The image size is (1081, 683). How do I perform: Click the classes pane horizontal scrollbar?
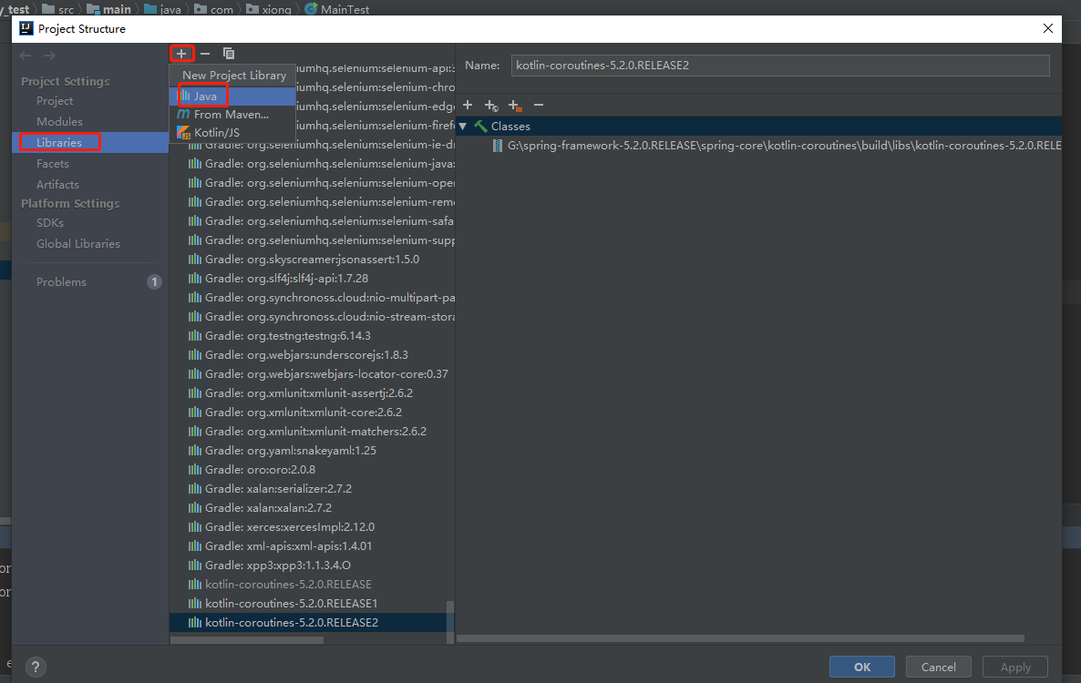740,639
